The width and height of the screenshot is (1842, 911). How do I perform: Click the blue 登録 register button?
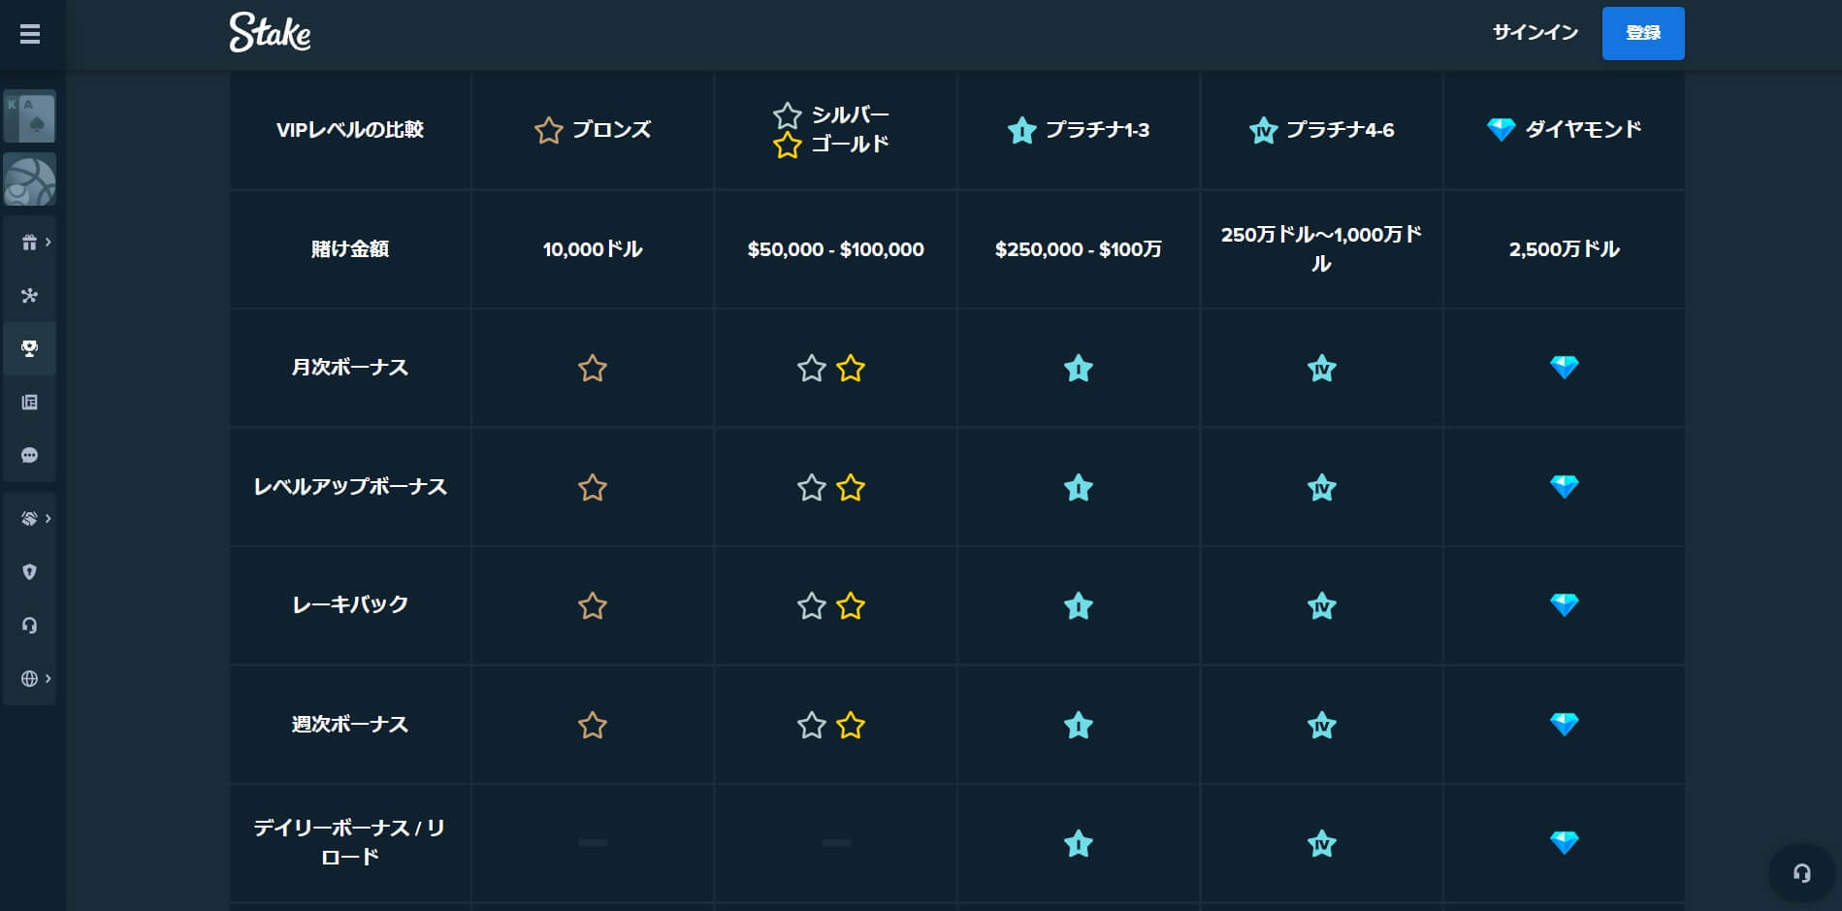point(1643,33)
